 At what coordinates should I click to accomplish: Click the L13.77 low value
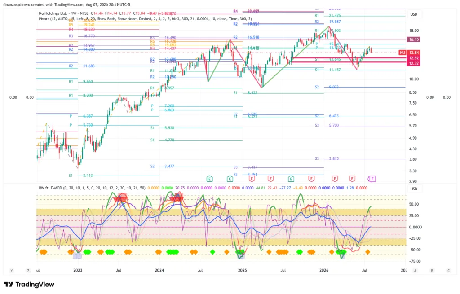coord(125,13)
